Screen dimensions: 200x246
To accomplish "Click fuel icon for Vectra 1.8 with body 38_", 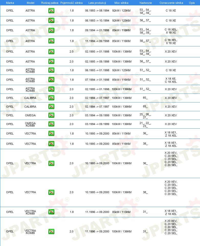I will pyautogui.click(x=51, y=144).
